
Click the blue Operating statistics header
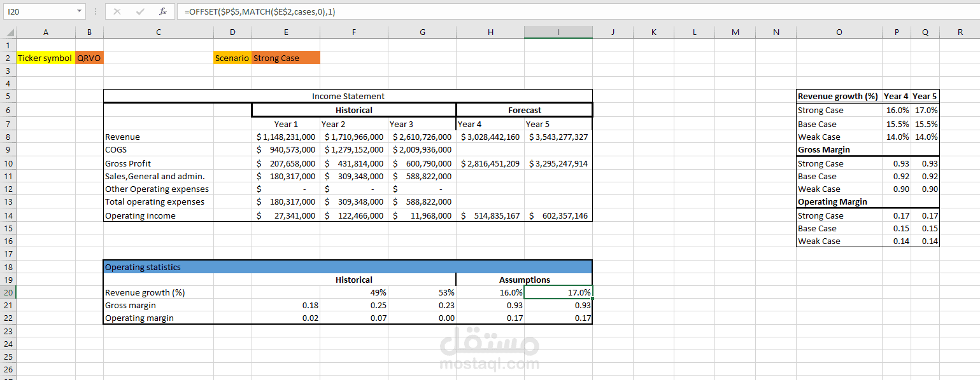coord(348,267)
